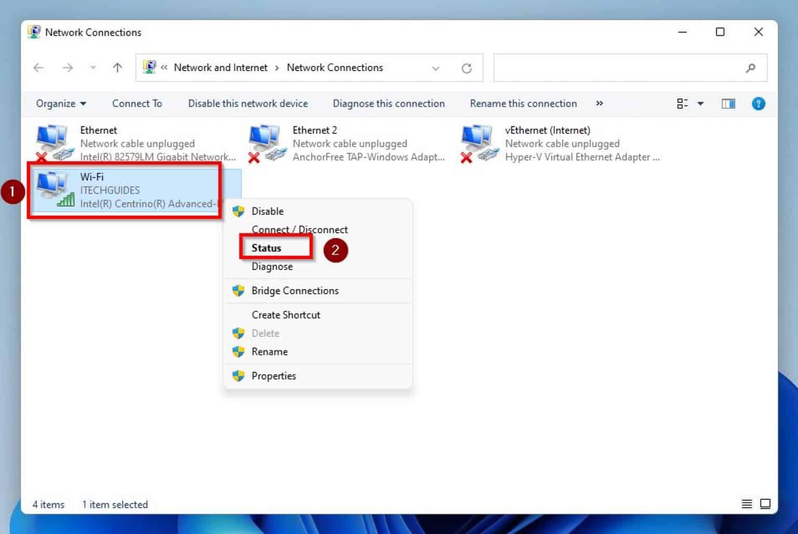Viewport: 798px width, 534px height.
Task: Navigate up one folder level
Action: point(117,67)
